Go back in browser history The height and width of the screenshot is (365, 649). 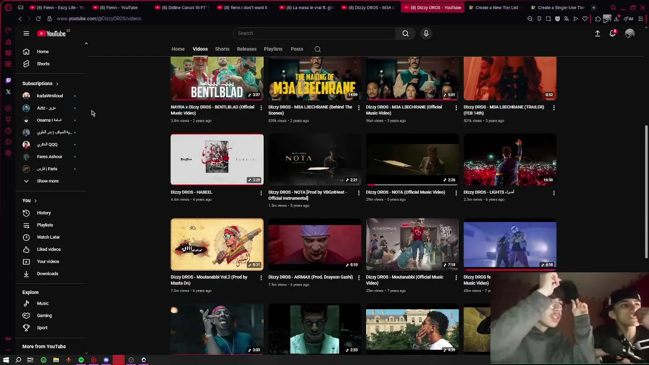pos(20,19)
